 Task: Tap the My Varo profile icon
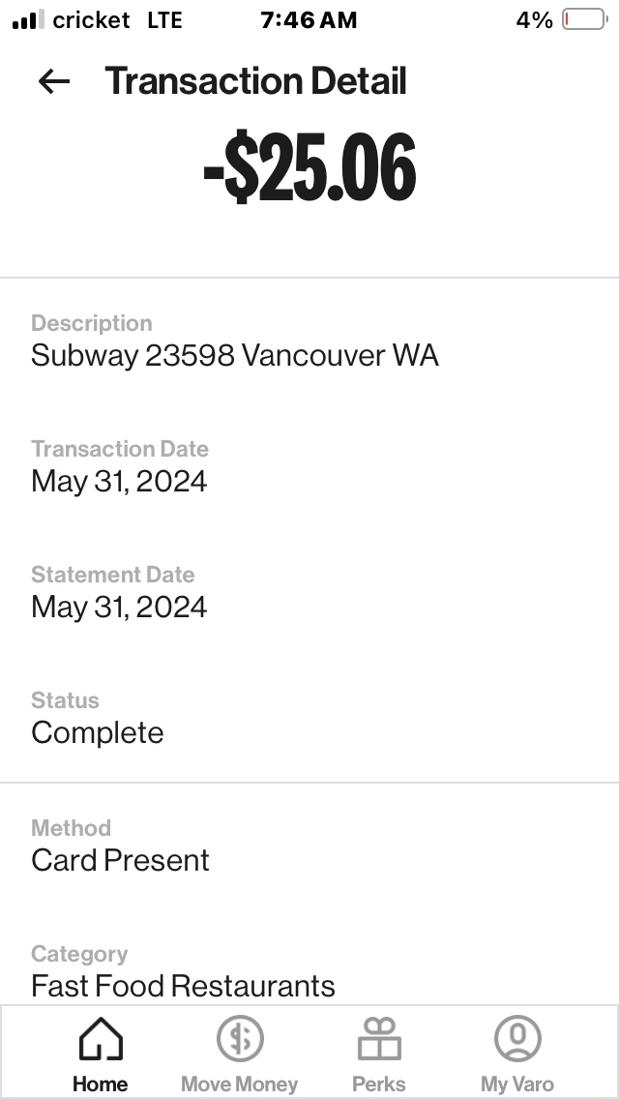(x=517, y=1041)
